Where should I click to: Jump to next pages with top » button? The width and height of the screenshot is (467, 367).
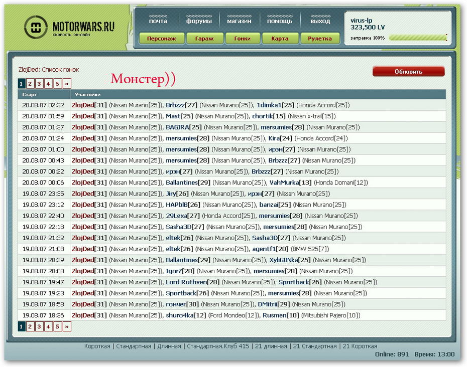pos(67,84)
